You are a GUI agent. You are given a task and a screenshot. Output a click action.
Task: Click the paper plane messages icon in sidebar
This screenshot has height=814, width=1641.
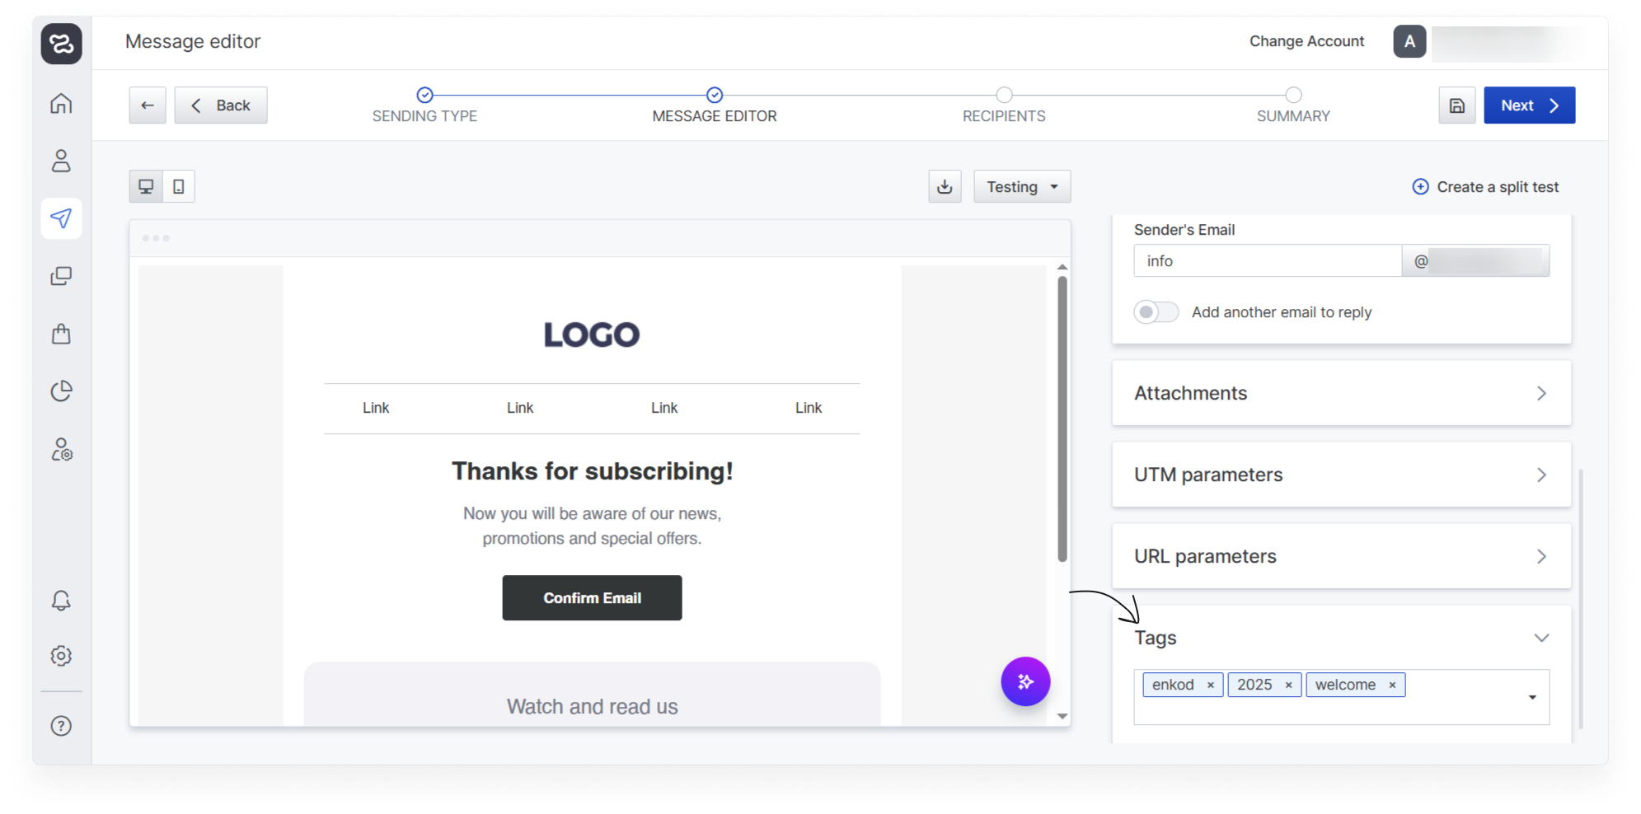point(61,218)
